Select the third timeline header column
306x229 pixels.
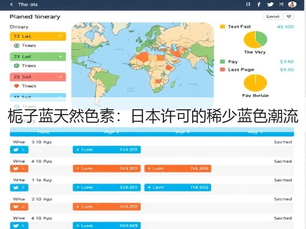[182, 132]
